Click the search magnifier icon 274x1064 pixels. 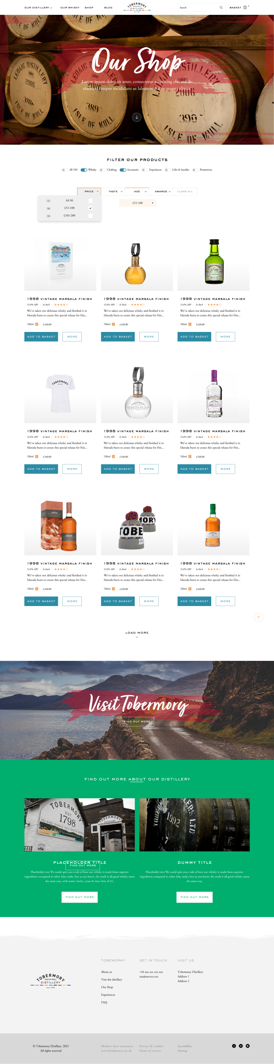point(221,8)
